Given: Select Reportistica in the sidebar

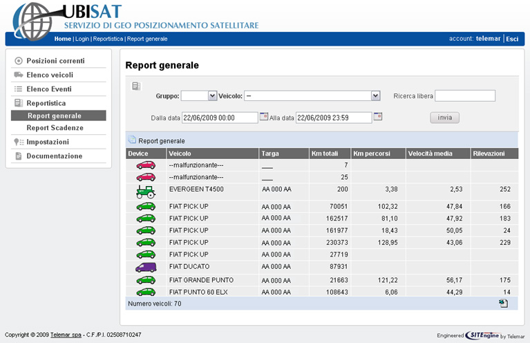Looking at the screenshot, I should [x=46, y=103].
